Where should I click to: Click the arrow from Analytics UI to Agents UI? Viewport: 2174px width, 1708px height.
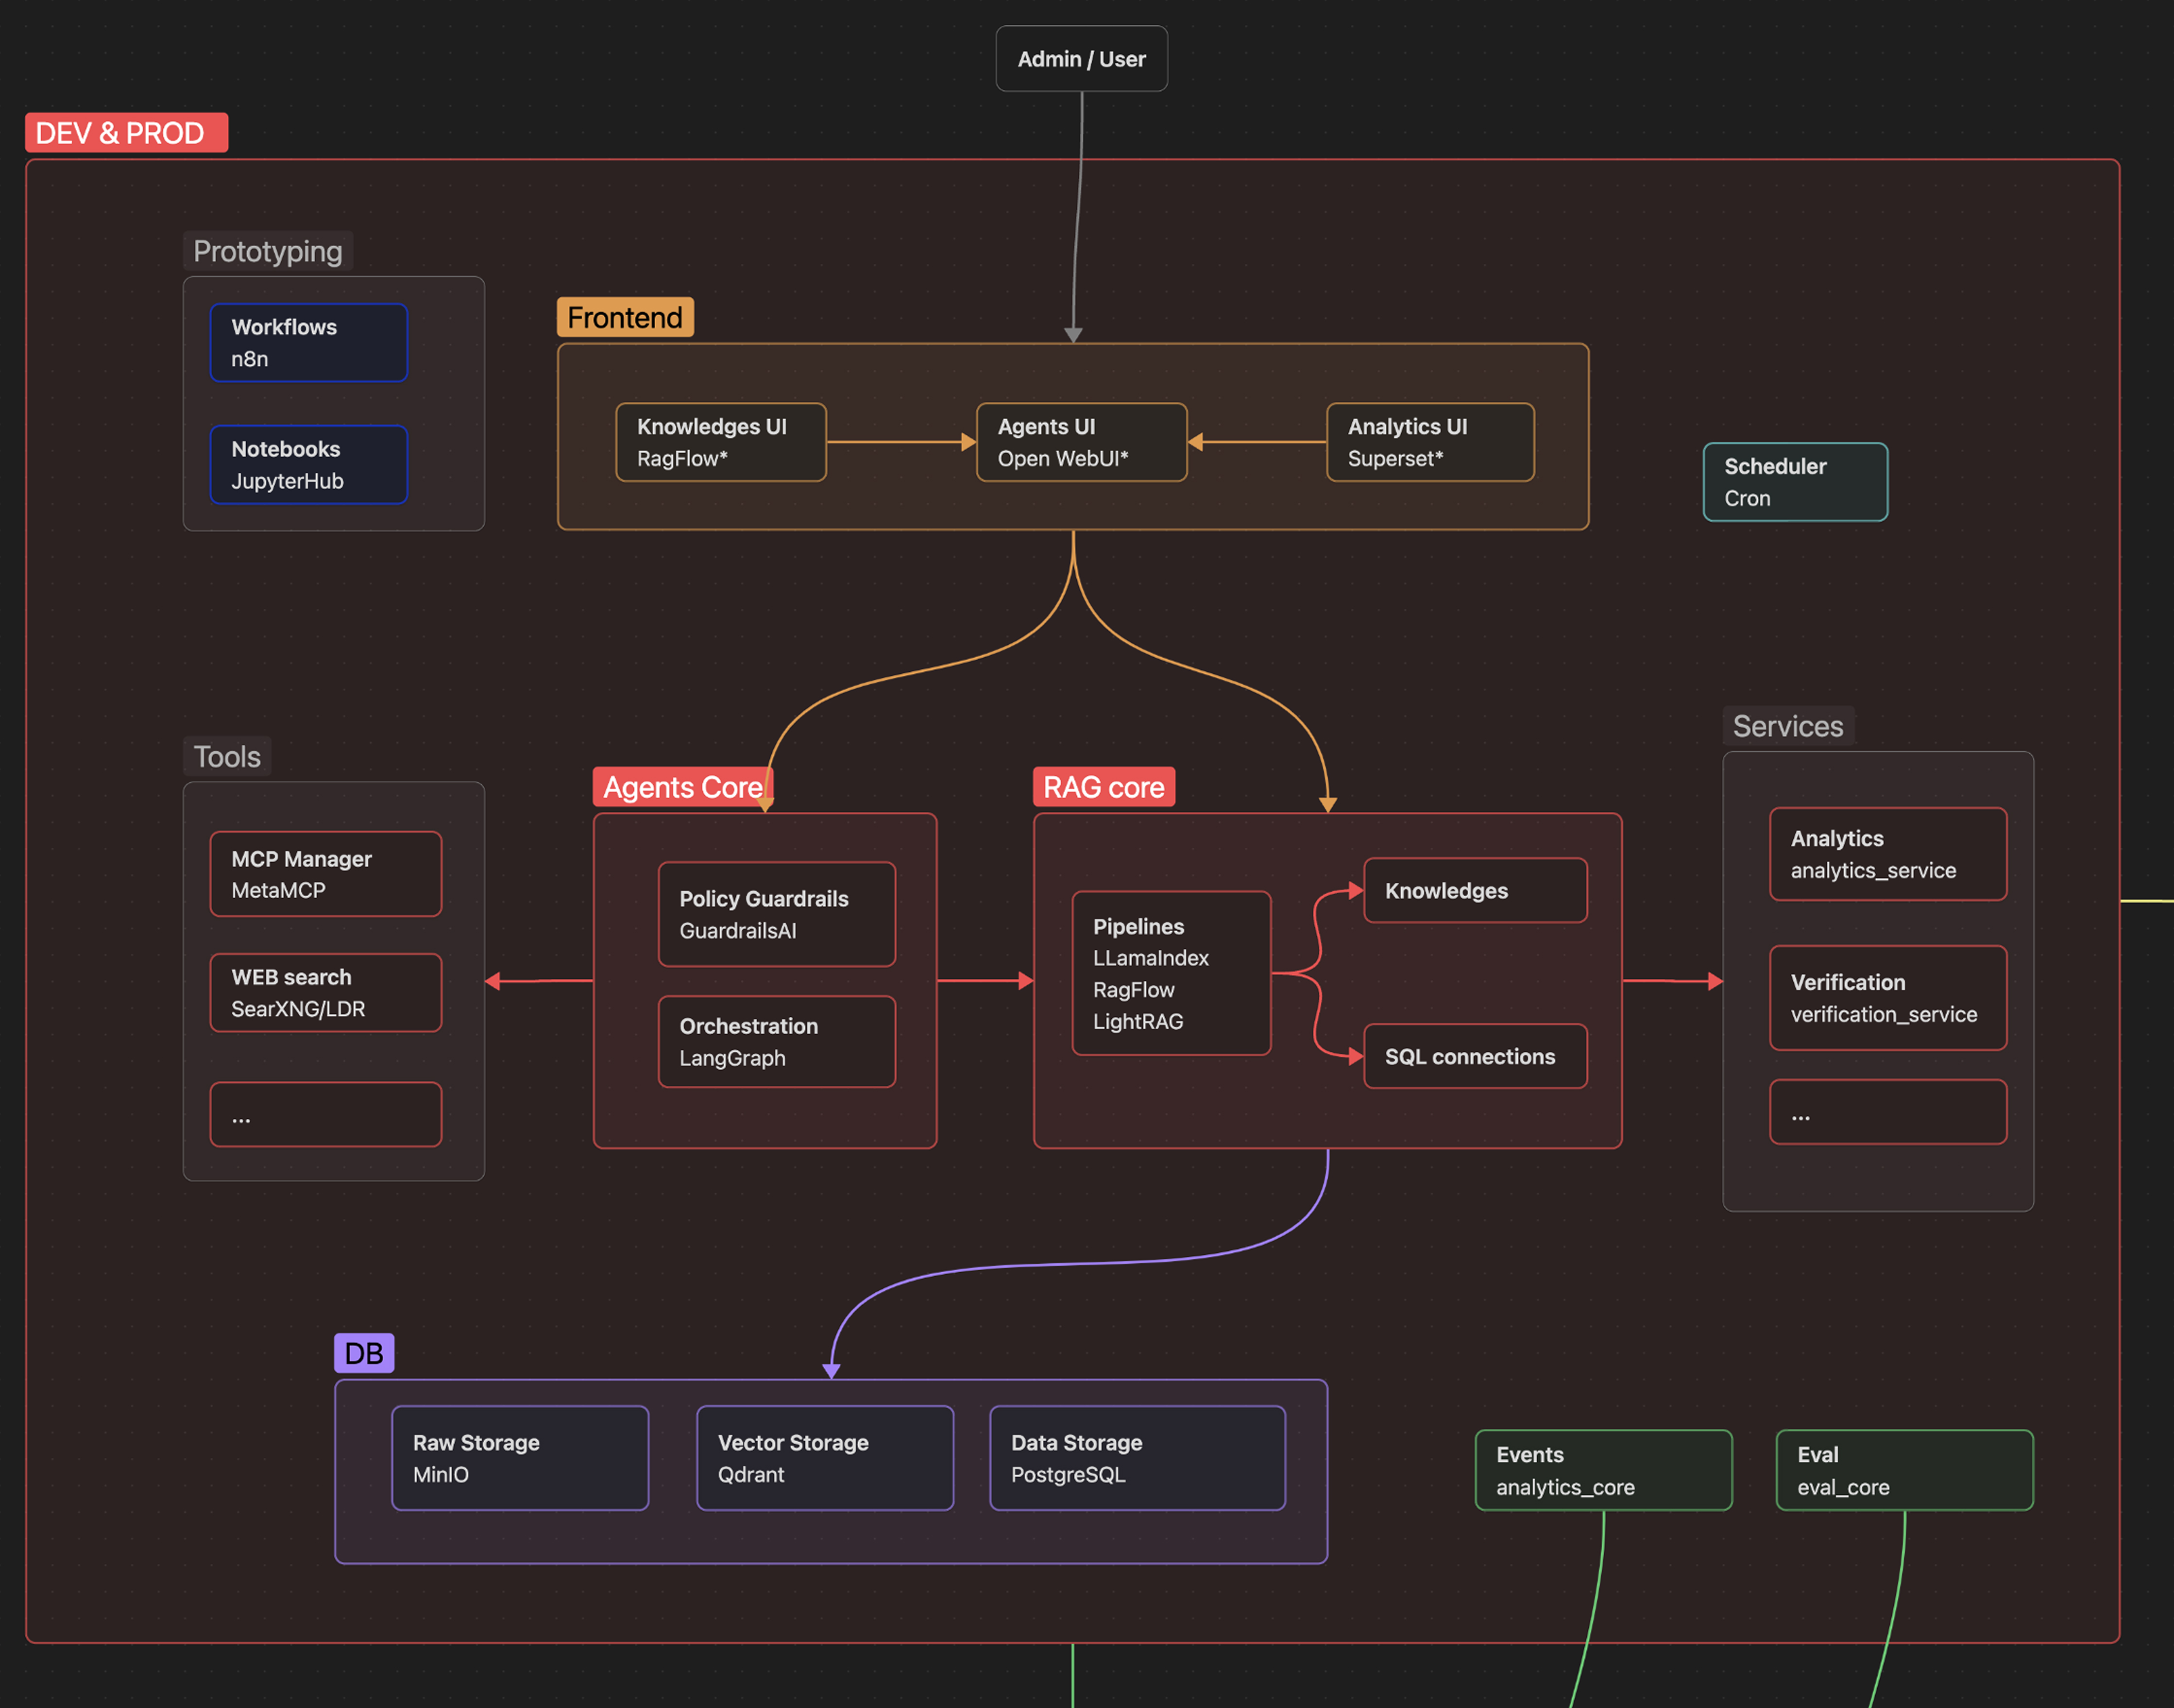tap(1257, 442)
